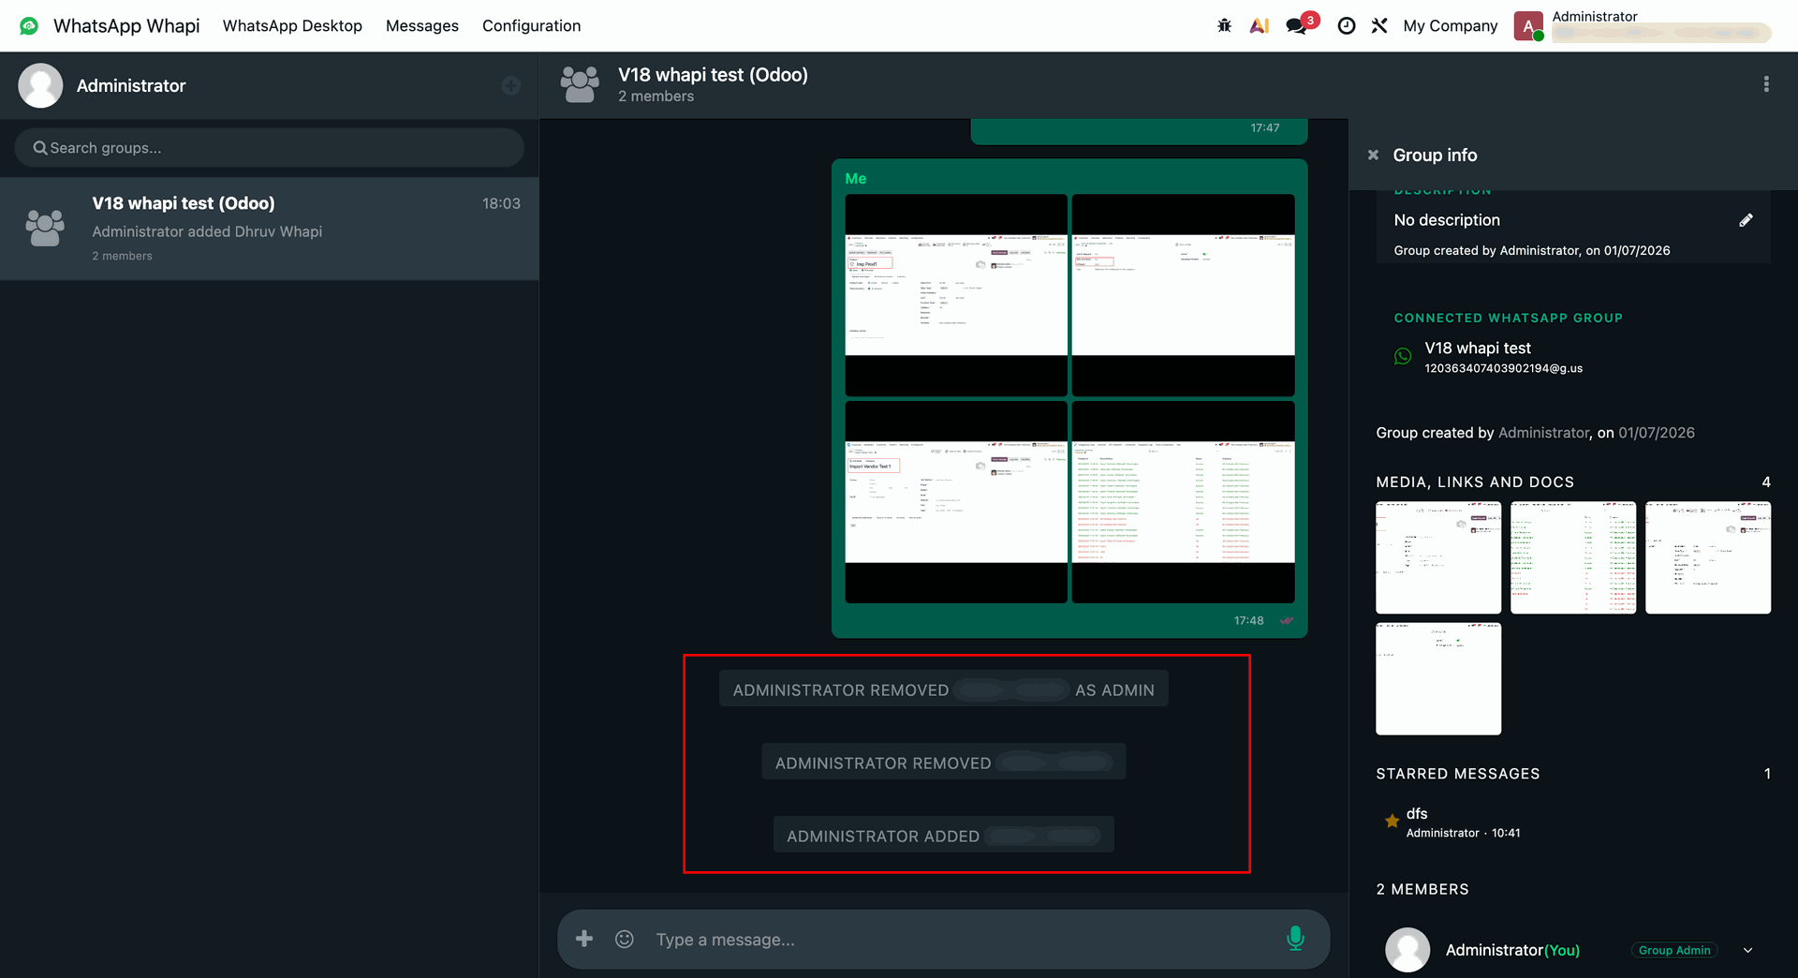The height and width of the screenshot is (978, 1798).
Task: Click the WhatsApp Whapi app title
Action: pyautogui.click(x=126, y=25)
